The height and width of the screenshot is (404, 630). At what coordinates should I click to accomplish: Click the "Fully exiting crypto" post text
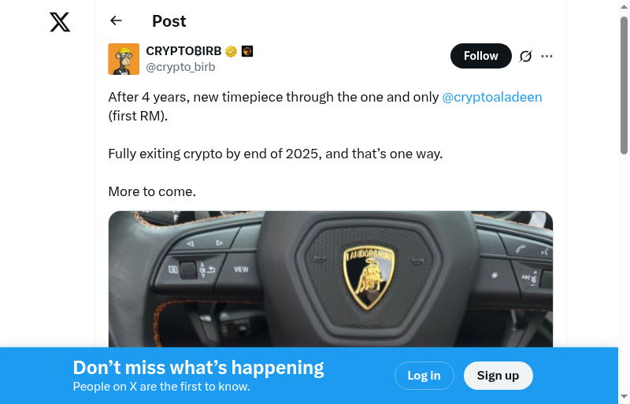click(276, 154)
